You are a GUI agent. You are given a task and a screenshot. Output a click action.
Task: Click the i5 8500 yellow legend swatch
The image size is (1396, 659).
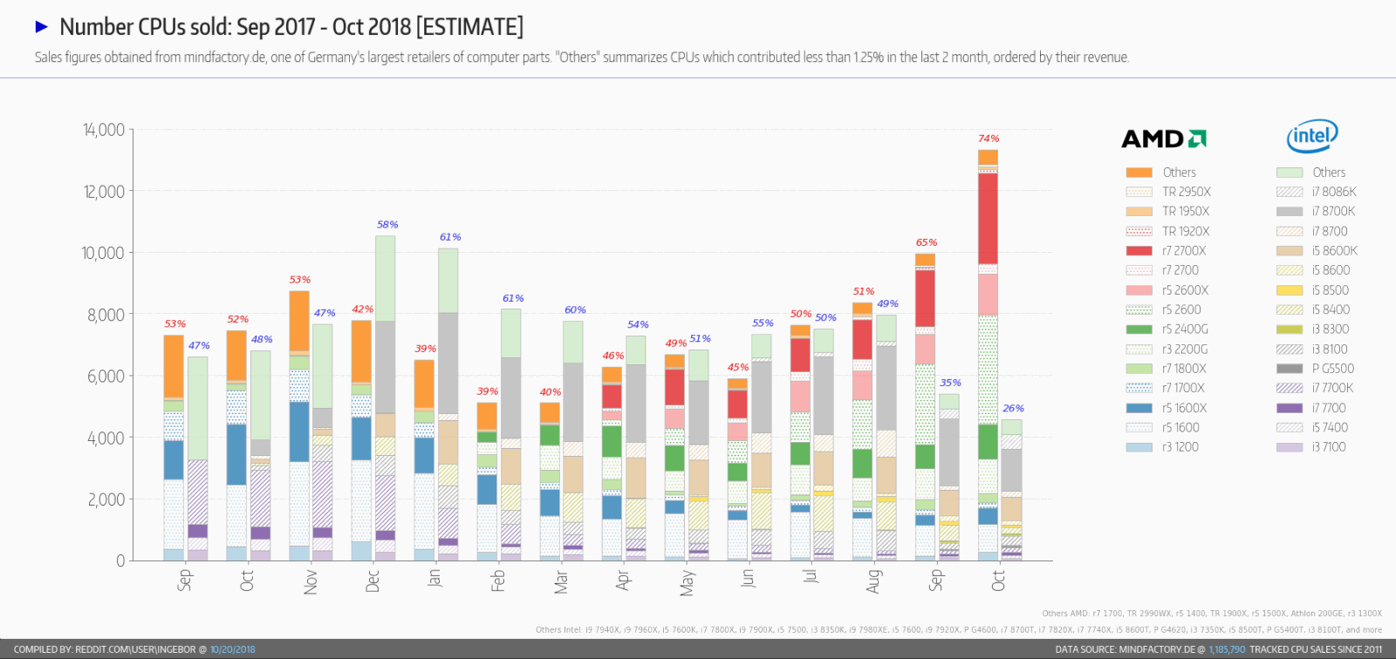pyautogui.click(x=1289, y=290)
